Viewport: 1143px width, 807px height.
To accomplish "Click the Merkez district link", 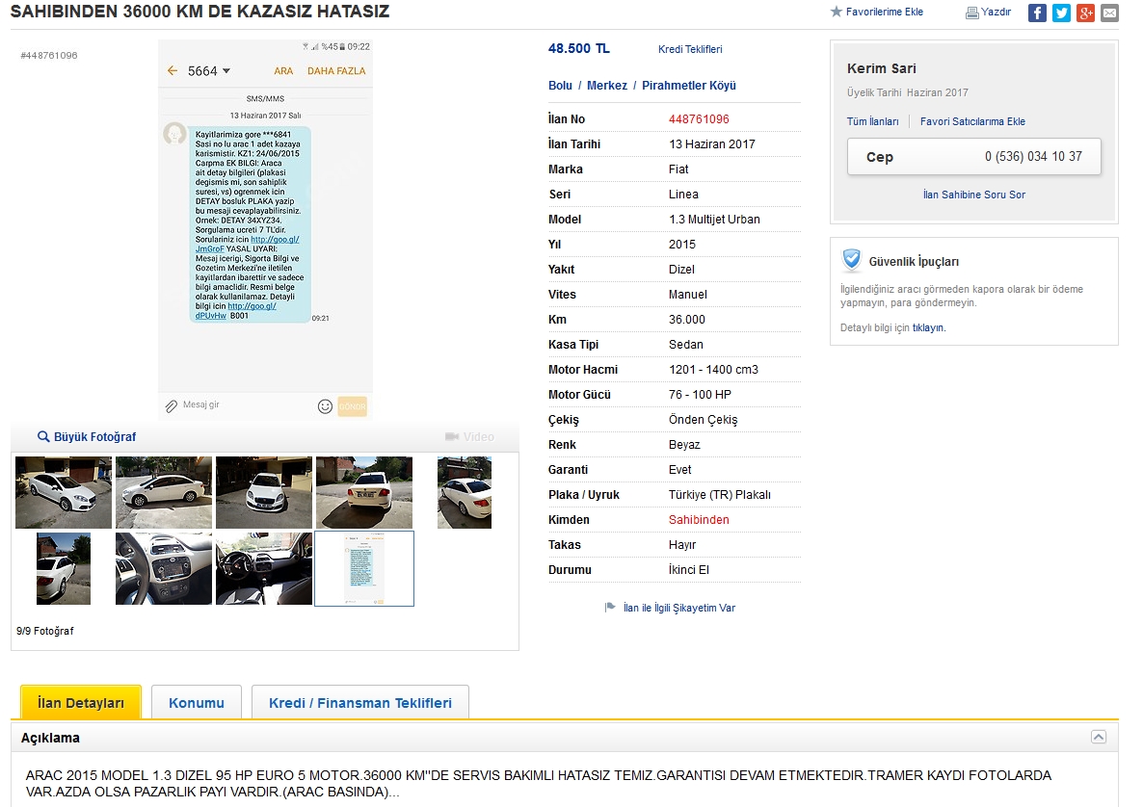I will [607, 85].
